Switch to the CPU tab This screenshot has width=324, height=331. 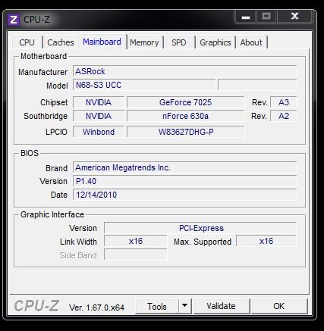click(x=27, y=42)
